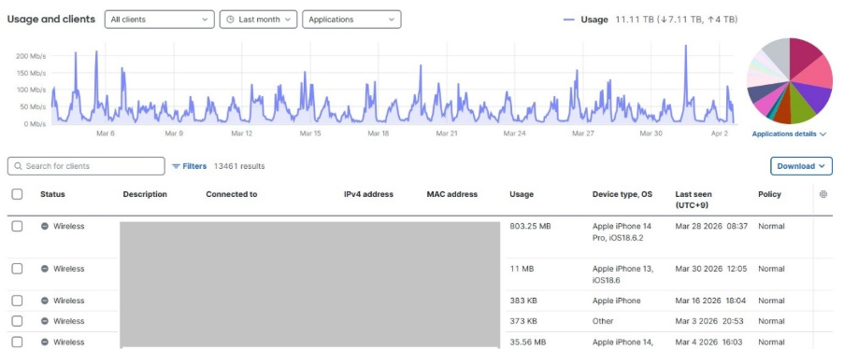Select checkbox for the 803.25 MB client row

17,227
